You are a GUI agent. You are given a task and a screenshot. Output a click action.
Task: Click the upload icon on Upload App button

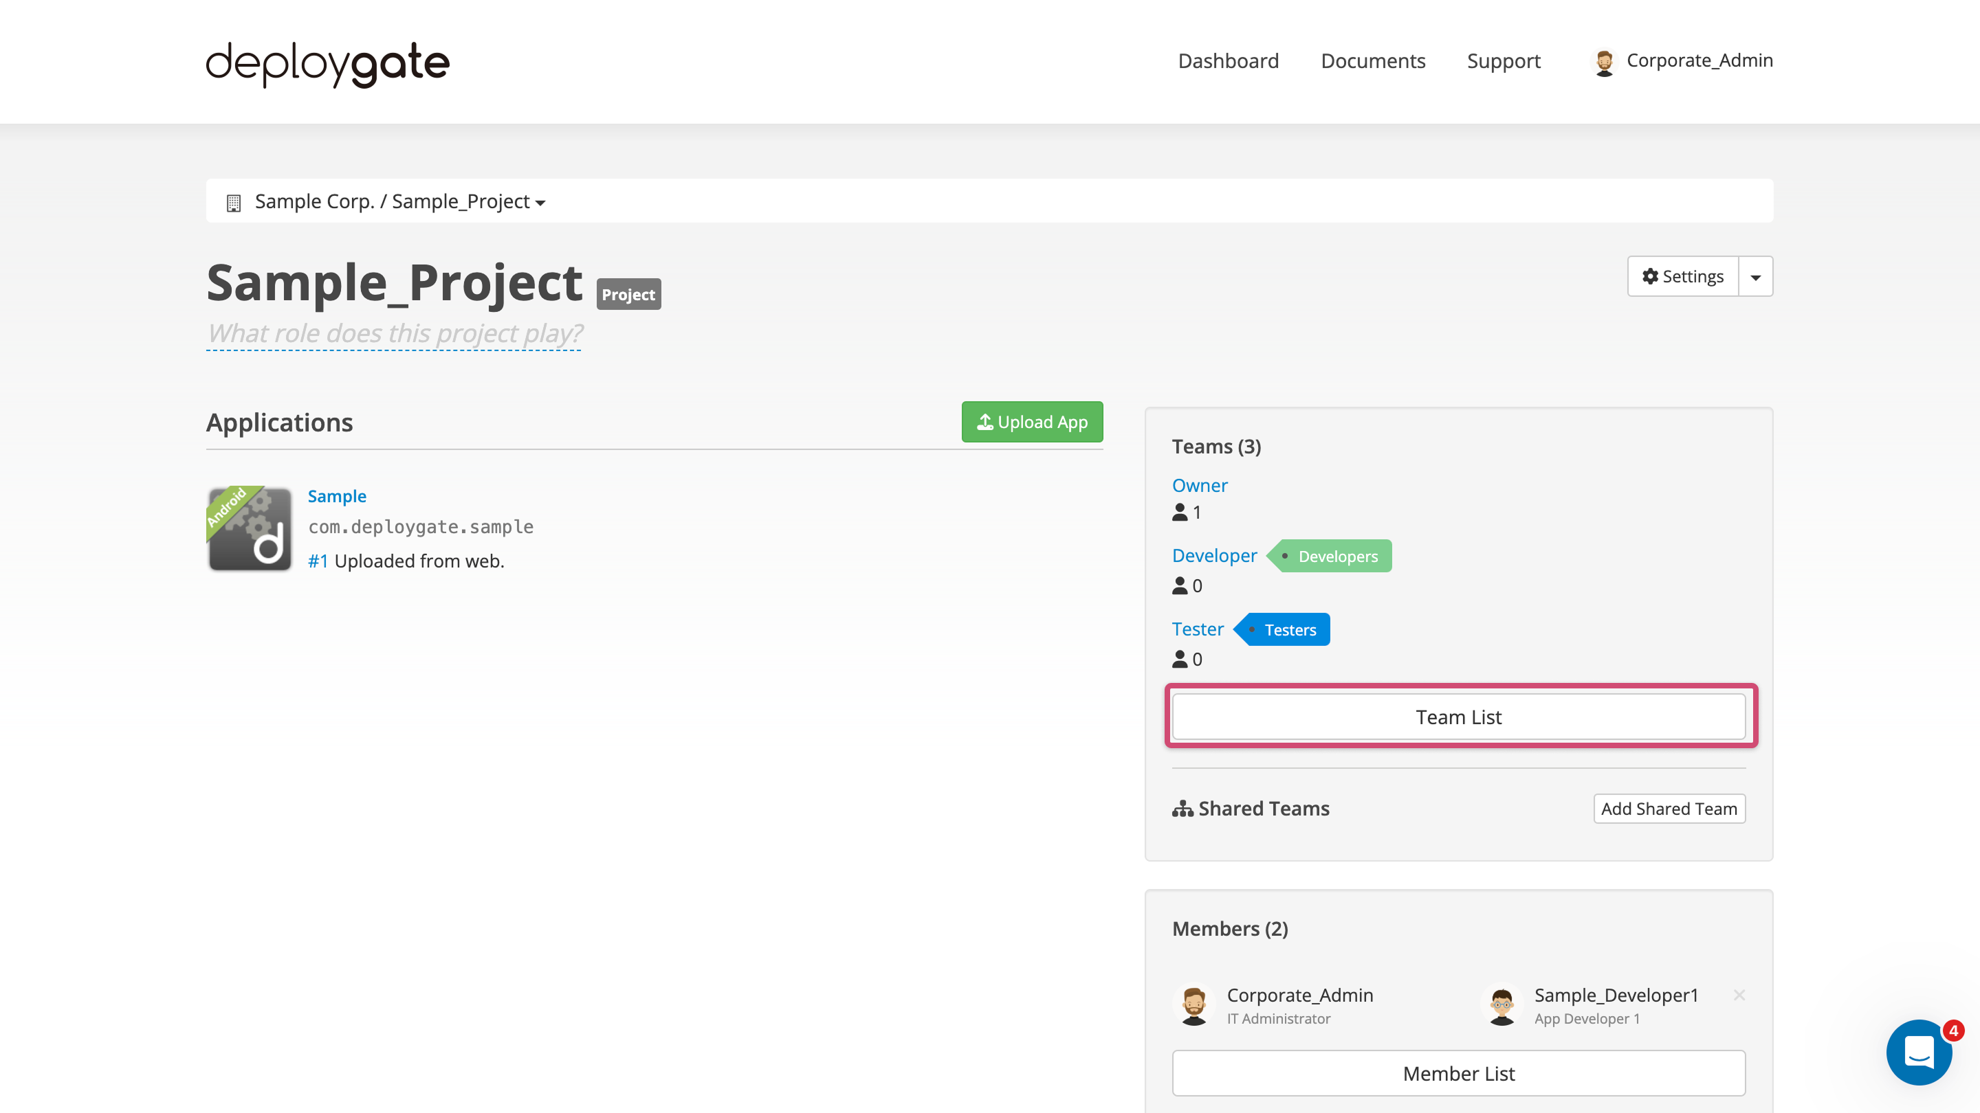tap(984, 421)
